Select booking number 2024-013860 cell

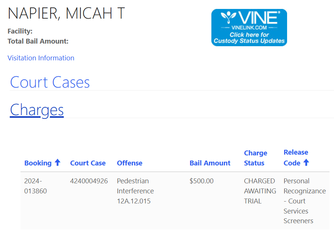coord(36,186)
